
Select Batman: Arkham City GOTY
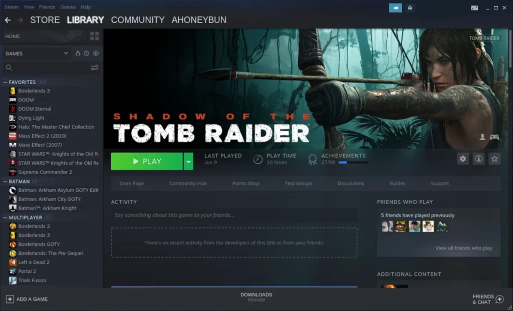[x=49, y=199]
